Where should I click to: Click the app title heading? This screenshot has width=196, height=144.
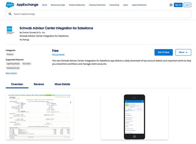pos(56,28)
